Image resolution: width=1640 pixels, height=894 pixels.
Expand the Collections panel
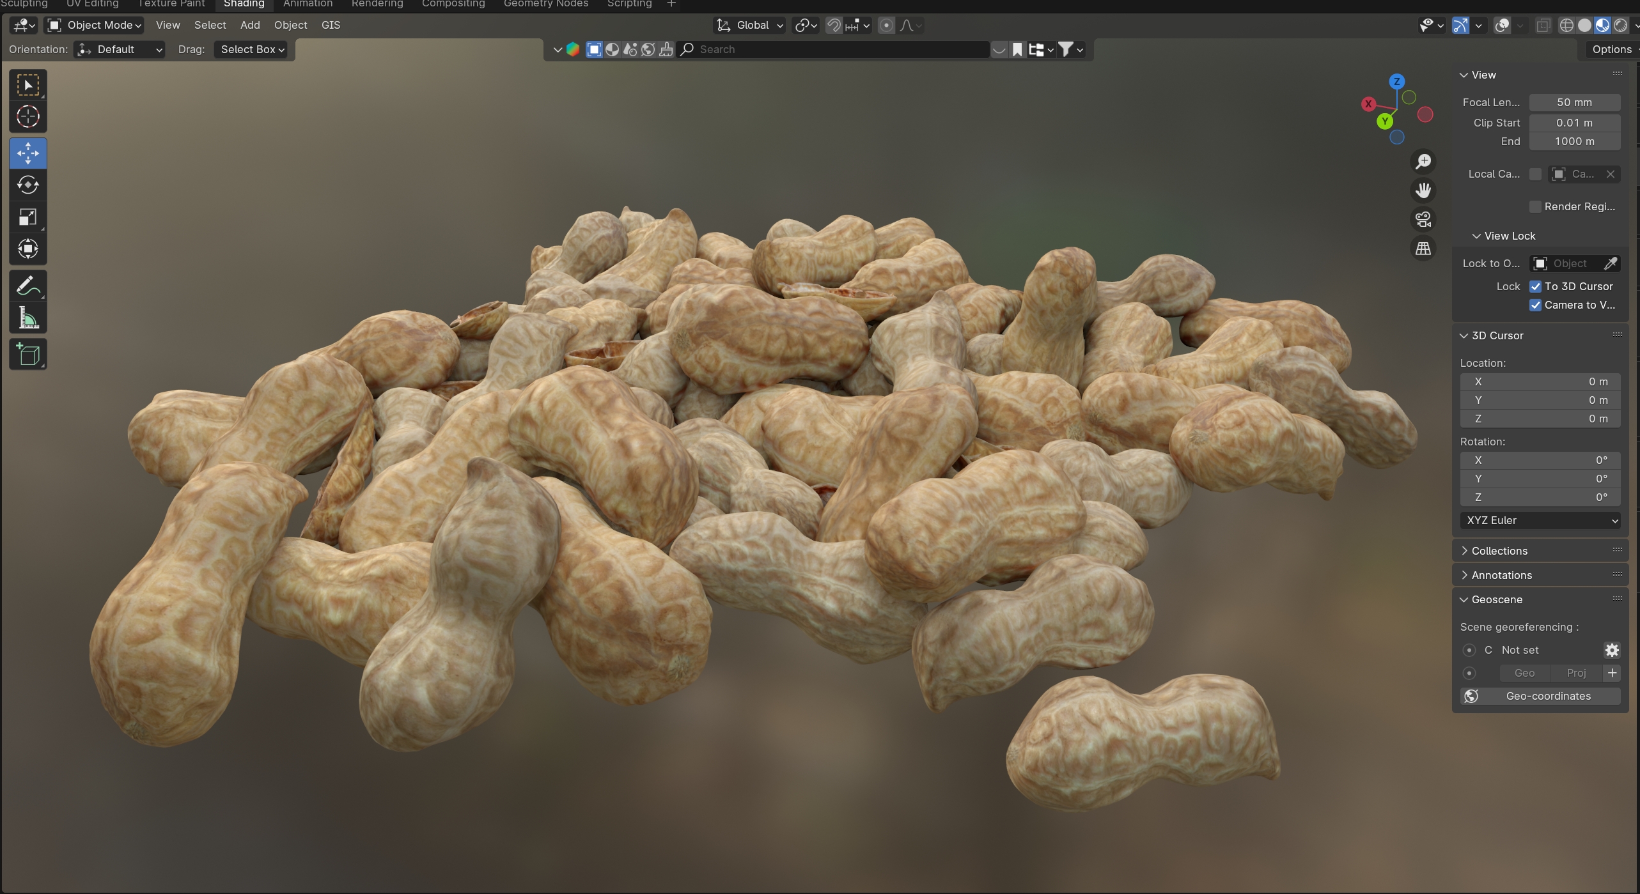(x=1499, y=551)
